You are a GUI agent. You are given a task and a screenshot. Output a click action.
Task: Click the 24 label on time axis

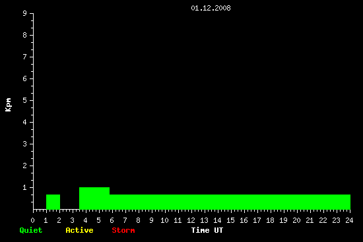tap(349, 220)
